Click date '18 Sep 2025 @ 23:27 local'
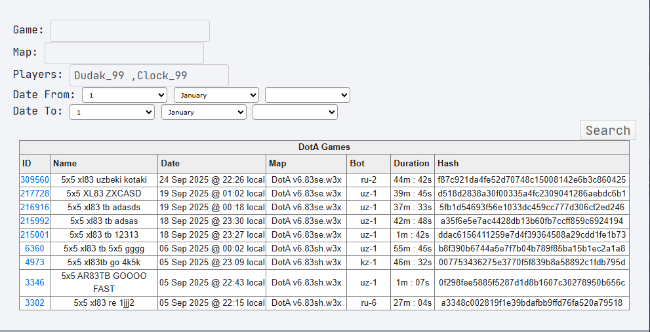This screenshot has height=332, width=650. click(x=212, y=234)
